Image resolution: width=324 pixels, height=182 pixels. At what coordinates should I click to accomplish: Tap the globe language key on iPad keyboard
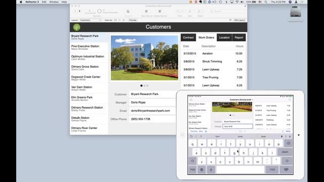201,170
